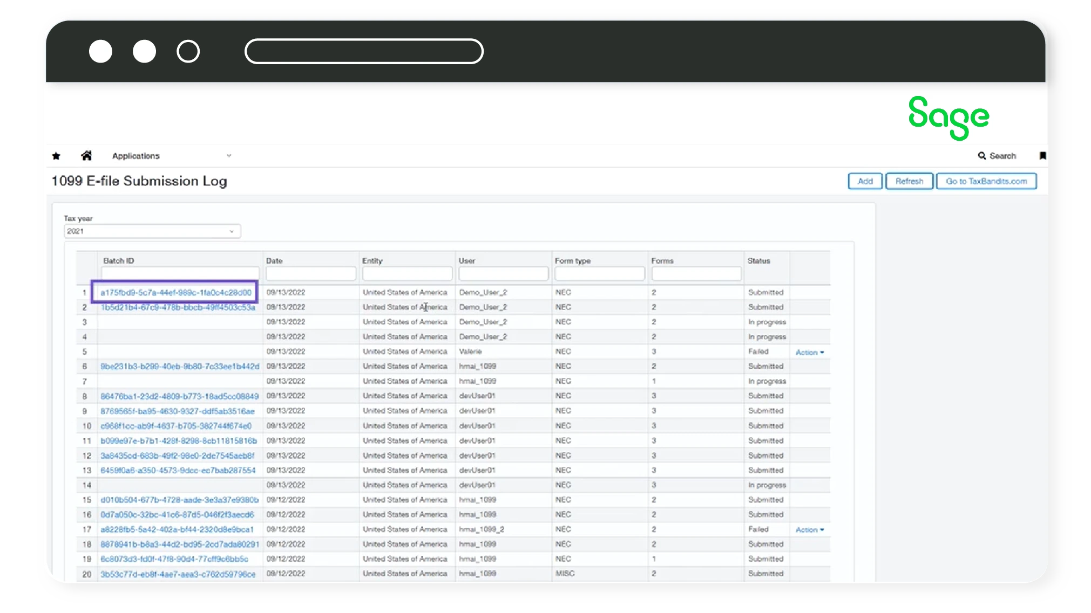The image size is (1091, 613).
Task: Open batch a8228fb5-5a42-402a link
Action: point(177,529)
